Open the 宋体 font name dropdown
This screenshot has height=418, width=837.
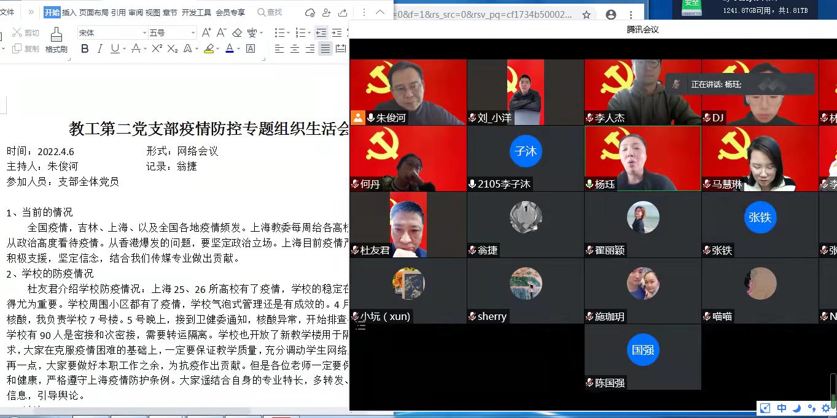tap(144, 33)
